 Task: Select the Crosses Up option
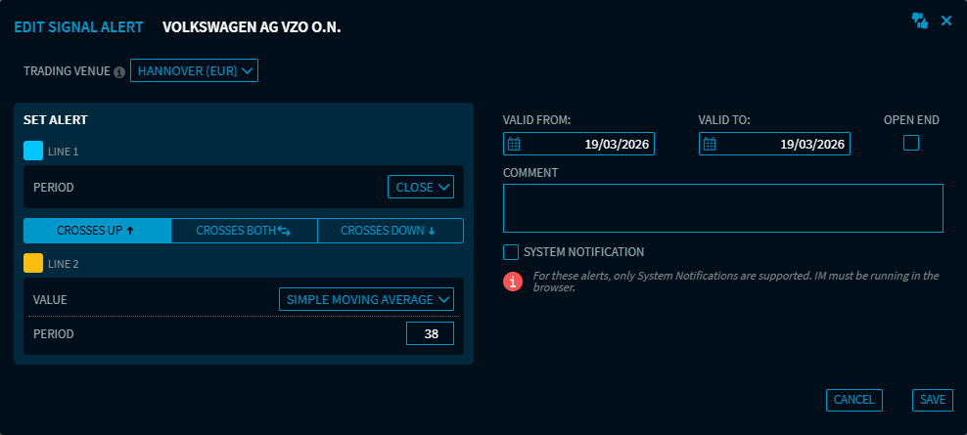pyautogui.click(x=97, y=231)
